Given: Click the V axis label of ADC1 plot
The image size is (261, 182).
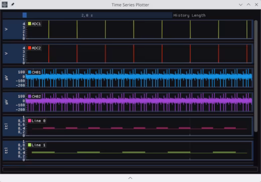Looking at the screenshot, I should [x=6, y=29].
